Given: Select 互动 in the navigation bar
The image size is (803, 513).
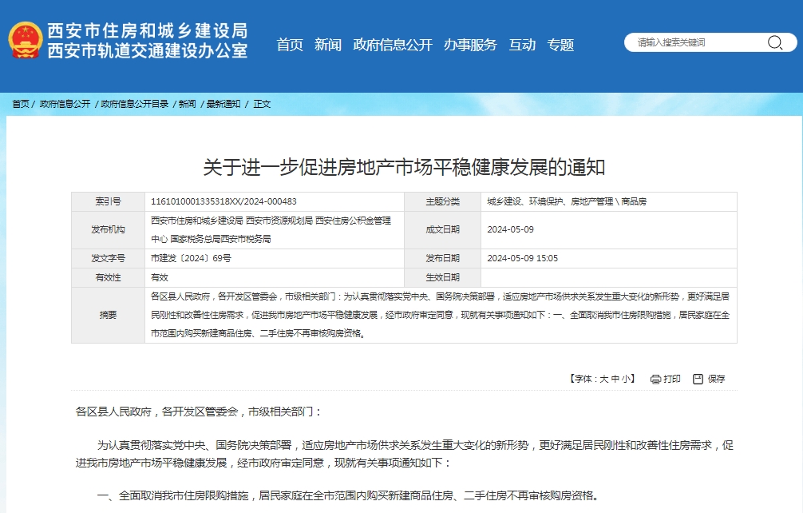Looking at the screenshot, I should point(522,46).
